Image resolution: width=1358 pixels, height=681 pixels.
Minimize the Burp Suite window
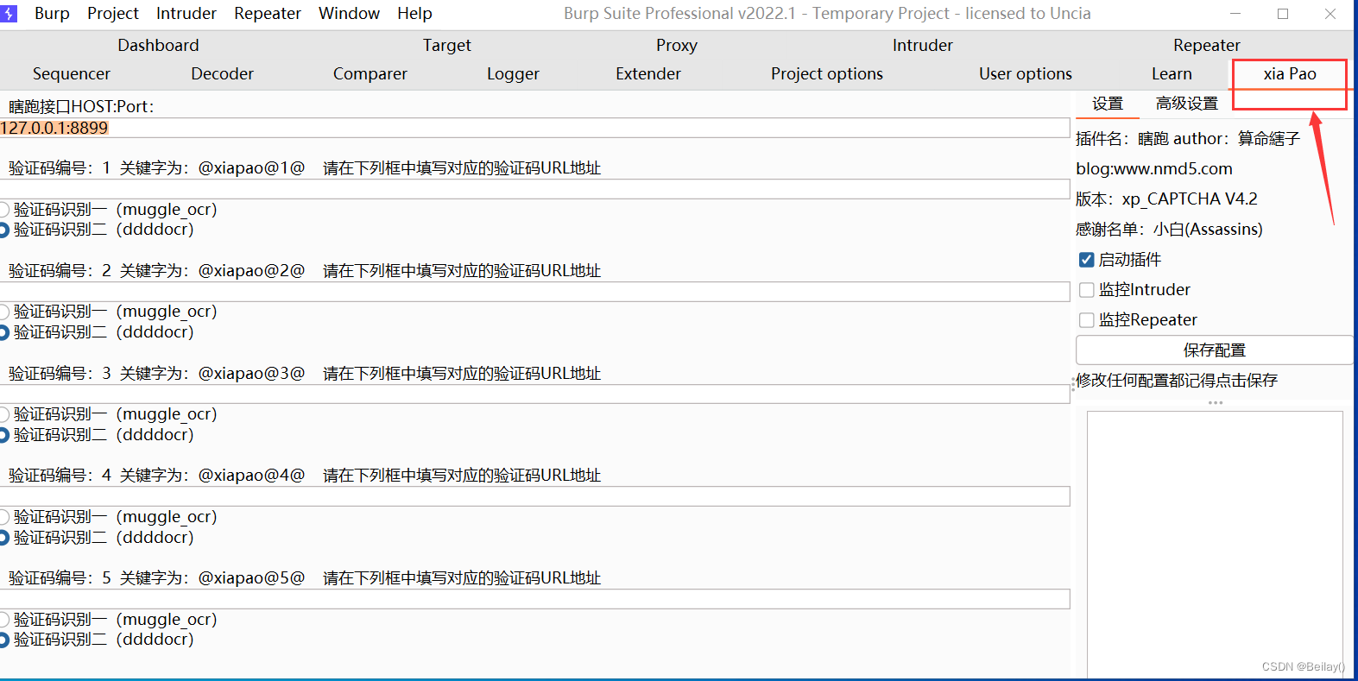[x=1235, y=14]
